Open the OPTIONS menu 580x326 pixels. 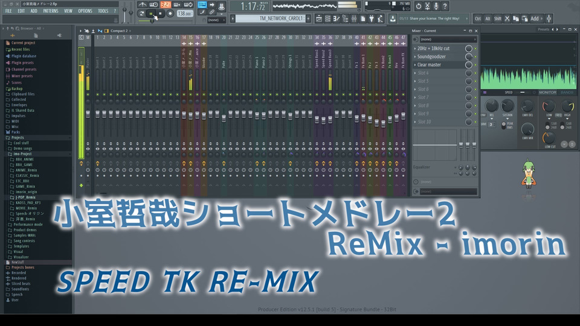click(x=85, y=11)
